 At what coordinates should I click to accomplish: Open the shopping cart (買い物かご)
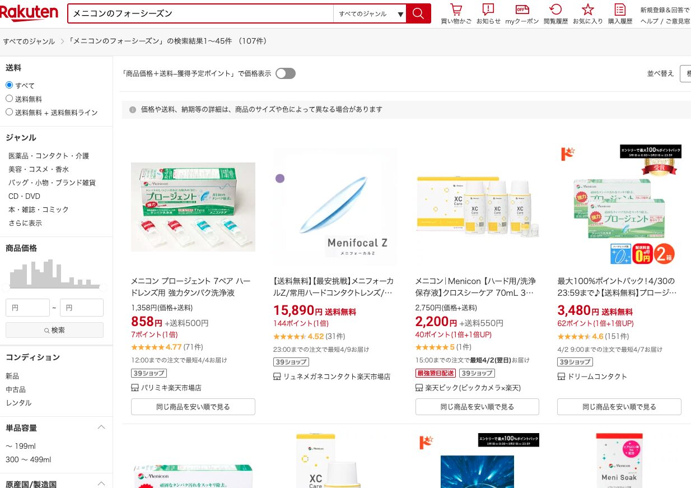[456, 10]
